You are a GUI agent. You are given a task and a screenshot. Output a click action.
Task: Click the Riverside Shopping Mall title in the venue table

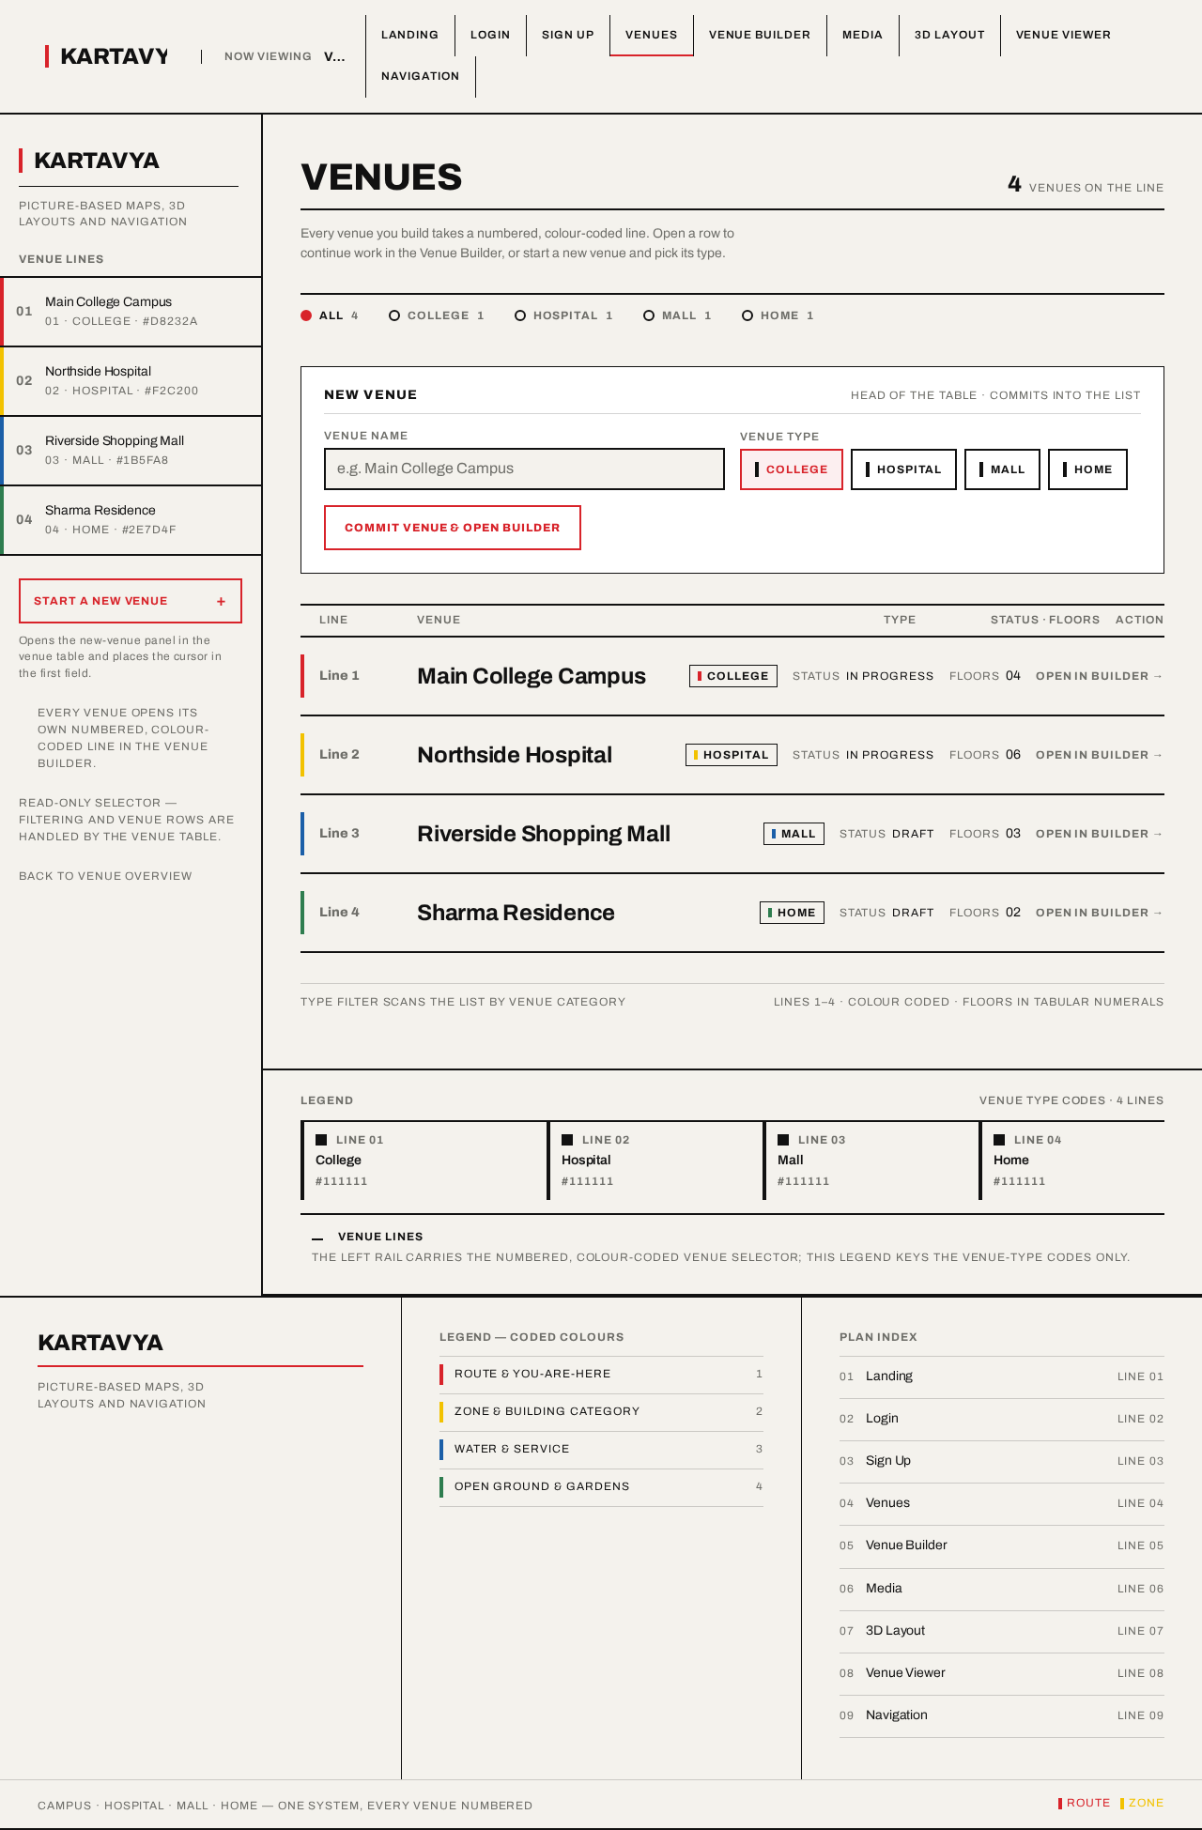[x=544, y=834]
